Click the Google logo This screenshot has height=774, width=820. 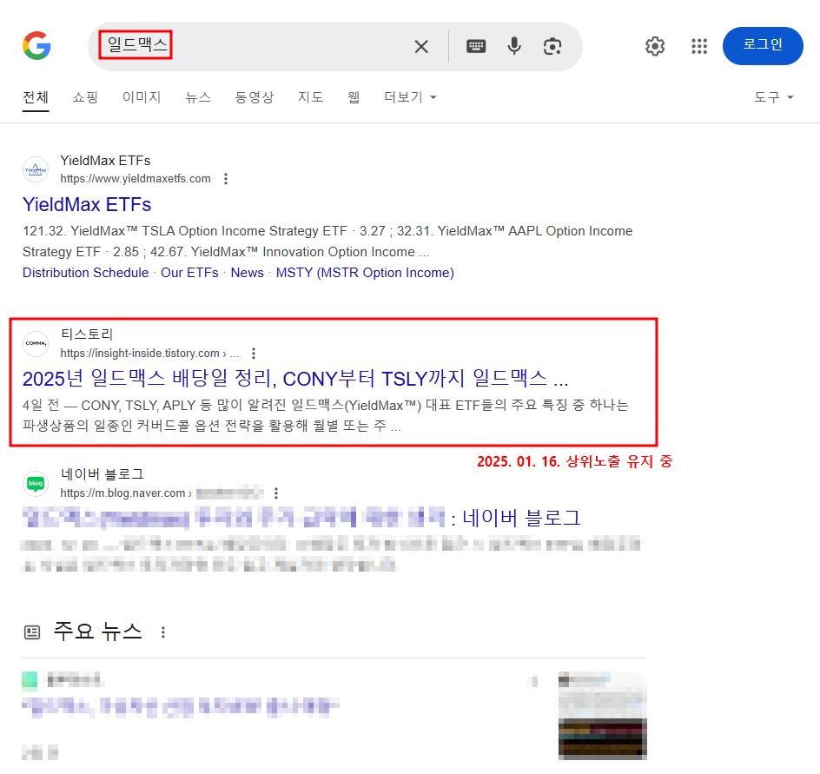pyautogui.click(x=36, y=45)
